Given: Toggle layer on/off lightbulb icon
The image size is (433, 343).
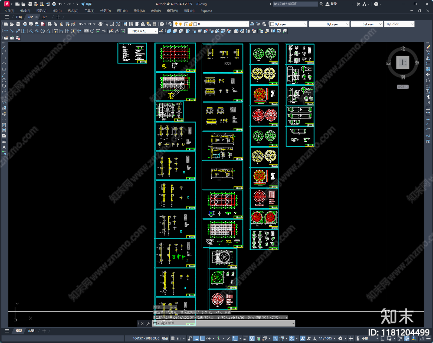Looking at the screenshot, I should coord(176,24).
